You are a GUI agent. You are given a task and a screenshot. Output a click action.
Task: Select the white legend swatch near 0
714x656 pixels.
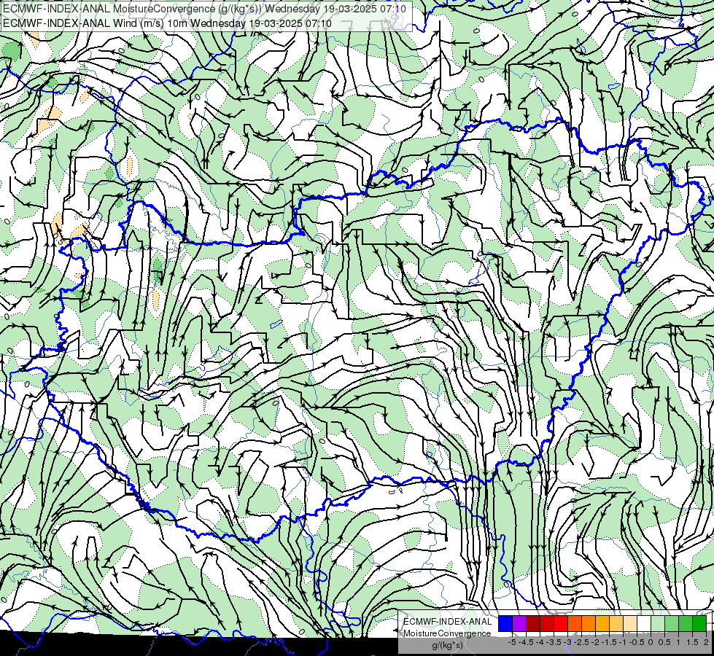(644, 623)
